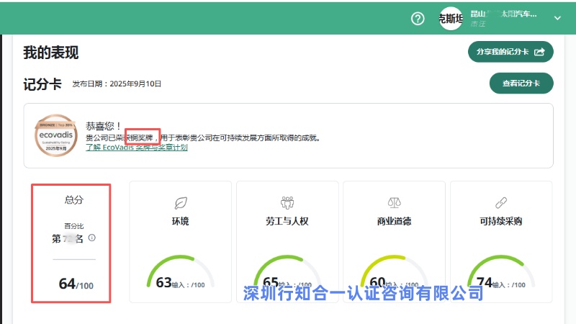The image size is (576, 324).
Task: Click the 可持续采购 gauge showing 74
Action: (501, 276)
